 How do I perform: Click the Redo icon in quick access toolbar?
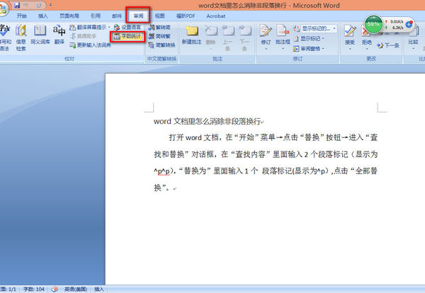point(39,5)
